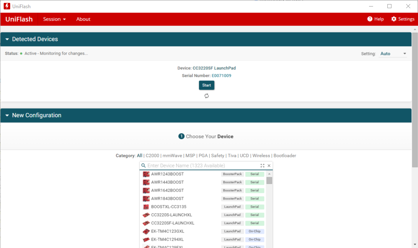This screenshot has height=248, width=418.
Task: Select AWR1443BOOST device name
Action: 167,182
